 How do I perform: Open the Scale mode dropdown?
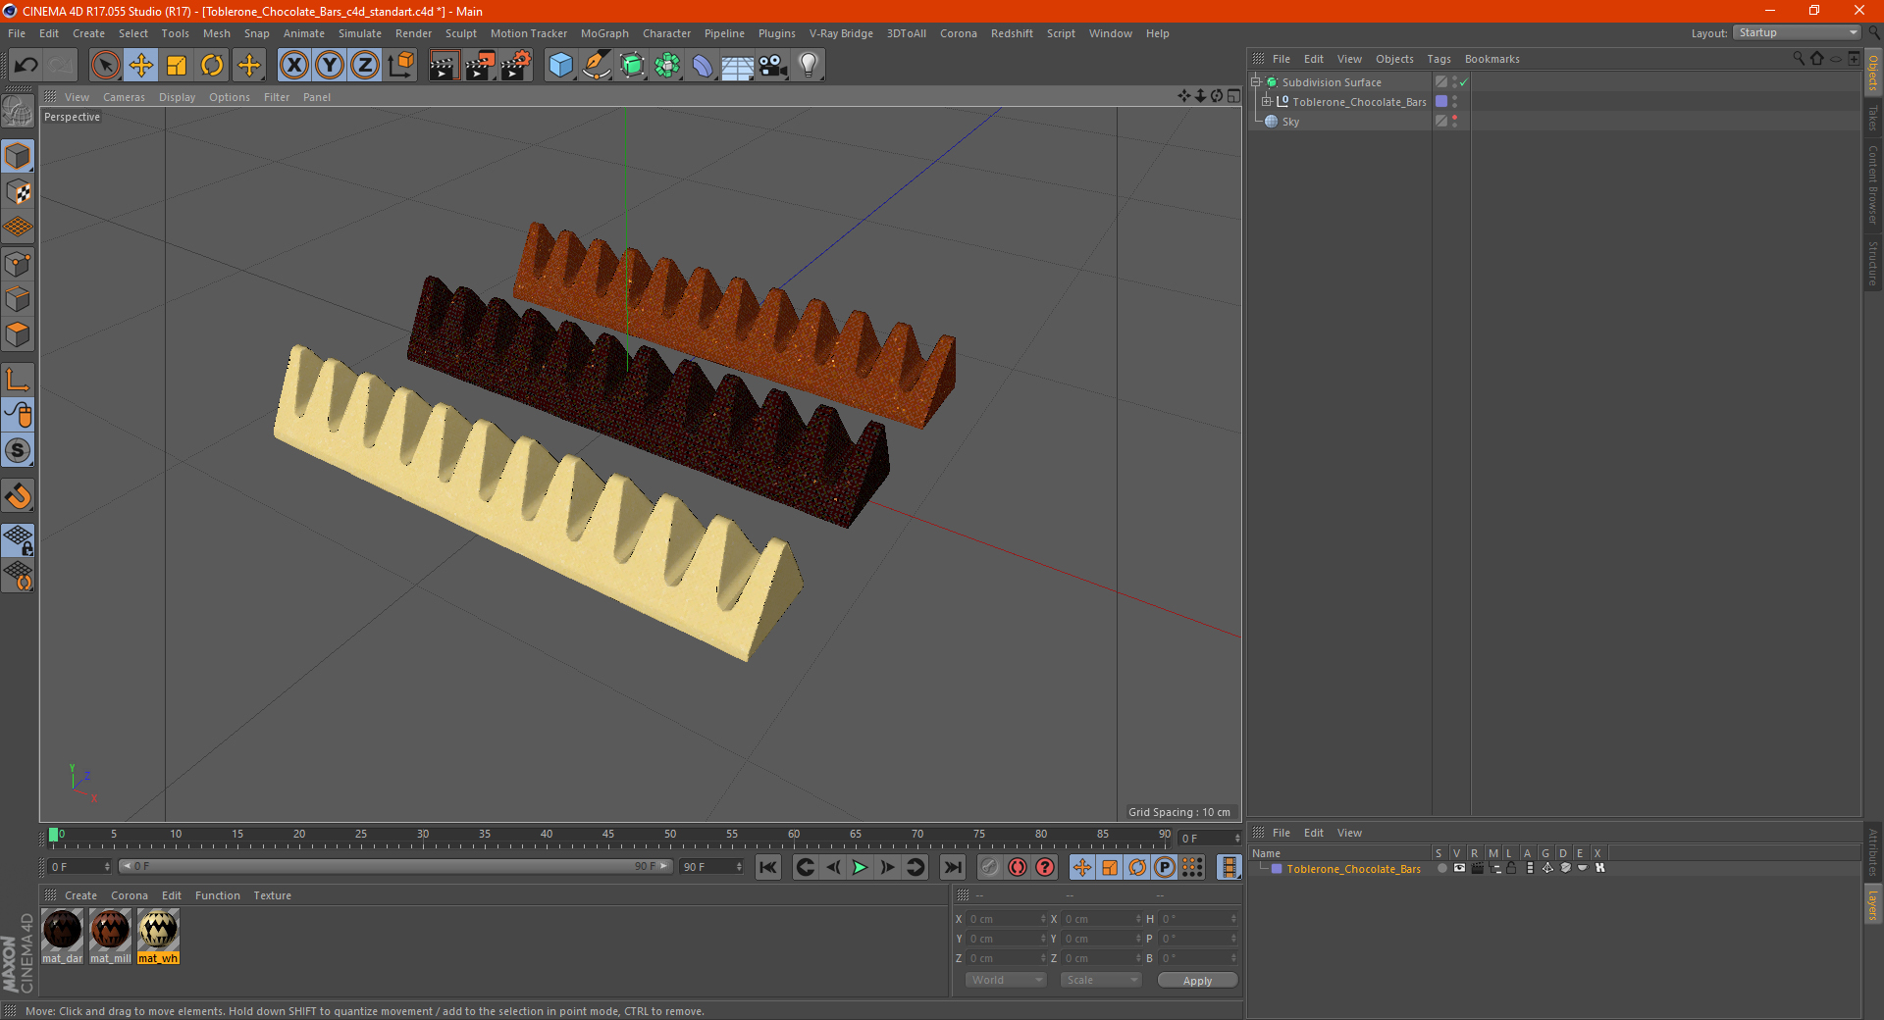(1101, 980)
